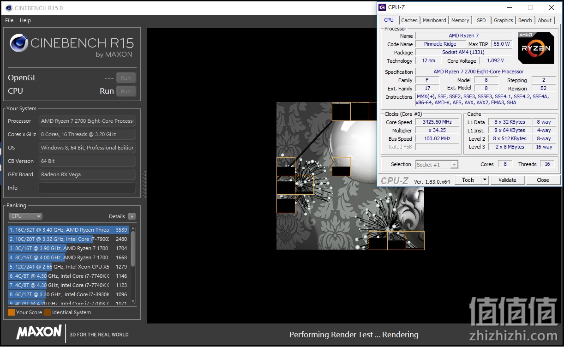Open the Socket #1 selection dropdown
Viewport: 564px width, 347px height.
point(437,165)
